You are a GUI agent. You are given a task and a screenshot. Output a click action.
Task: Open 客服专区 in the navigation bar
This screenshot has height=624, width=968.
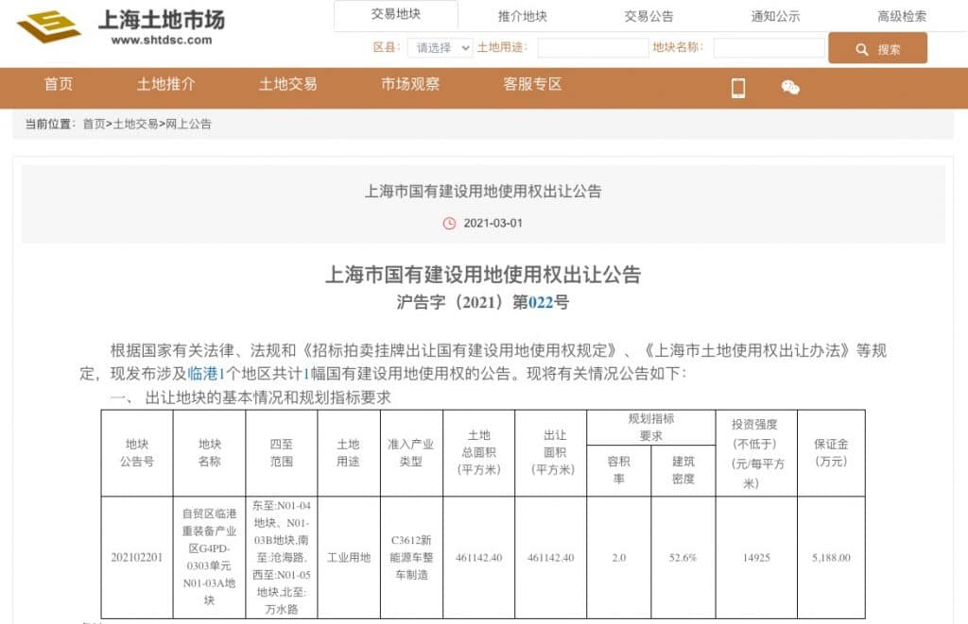(532, 84)
